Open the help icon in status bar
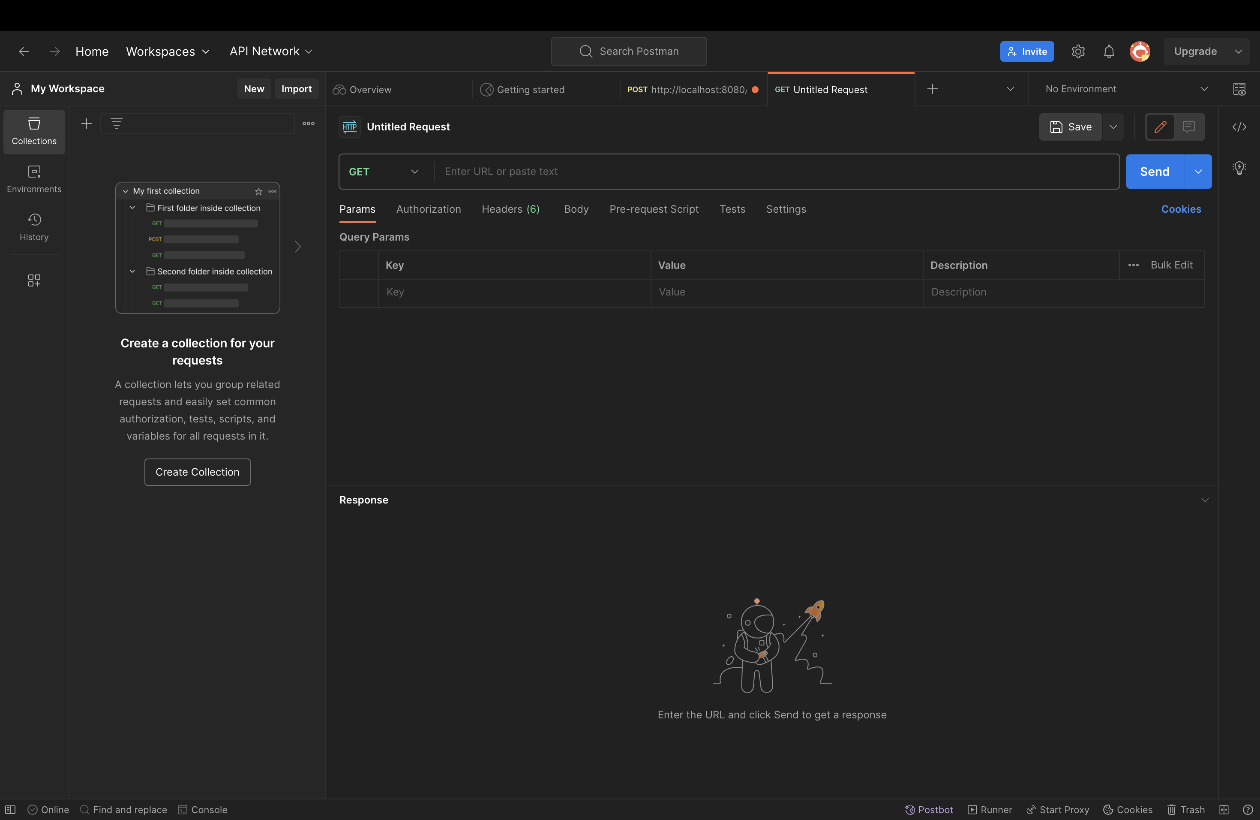Image resolution: width=1260 pixels, height=820 pixels. pos(1248,809)
